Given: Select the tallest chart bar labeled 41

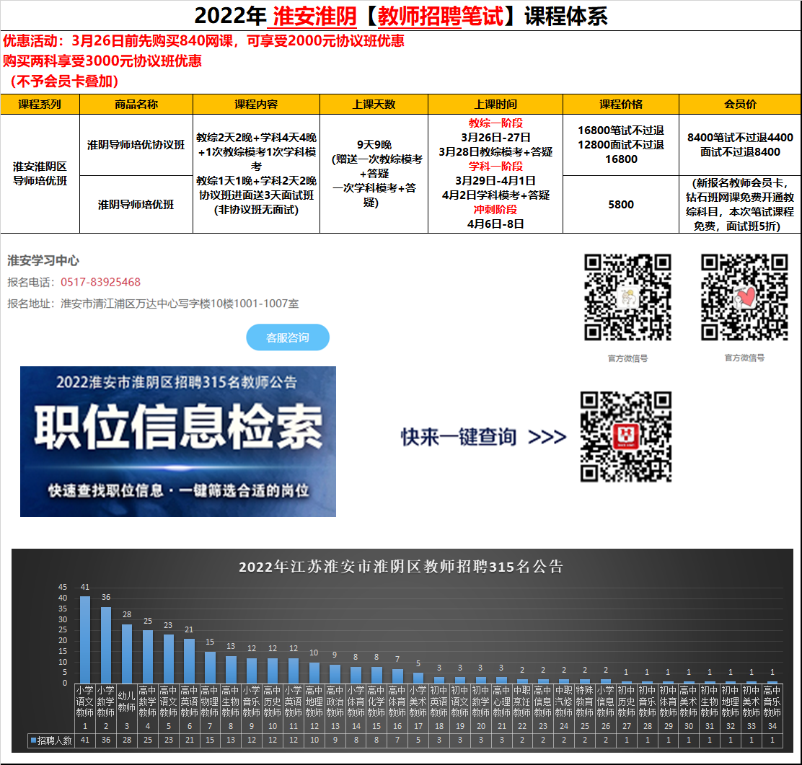Looking at the screenshot, I should [x=85, y=639].
